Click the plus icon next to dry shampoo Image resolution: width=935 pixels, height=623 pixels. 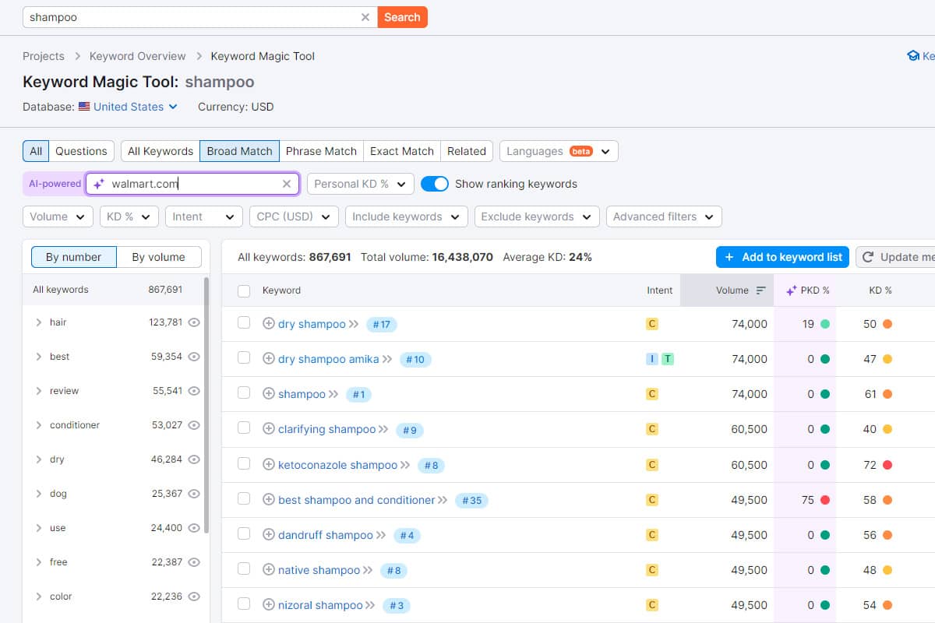269,323
